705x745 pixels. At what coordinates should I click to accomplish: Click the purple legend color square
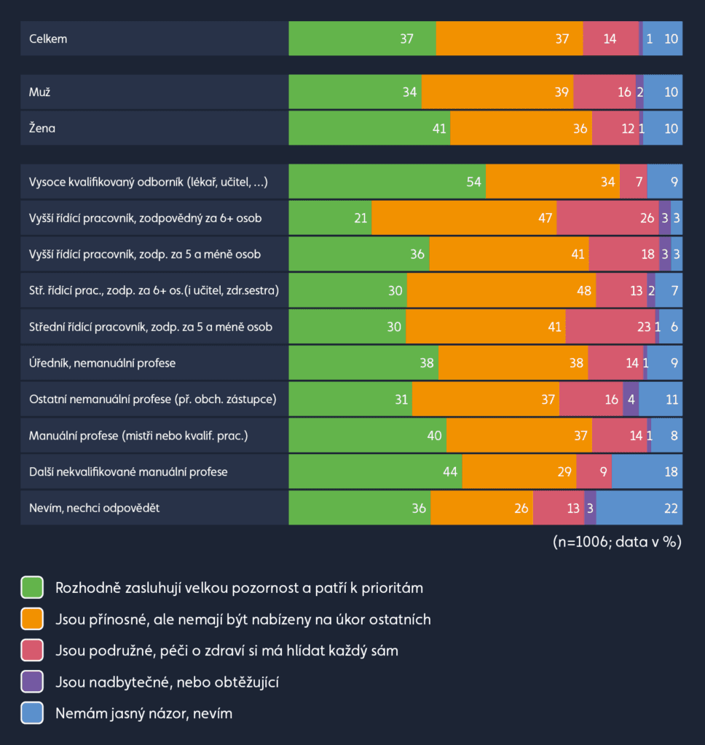click(x=33, y=682)
